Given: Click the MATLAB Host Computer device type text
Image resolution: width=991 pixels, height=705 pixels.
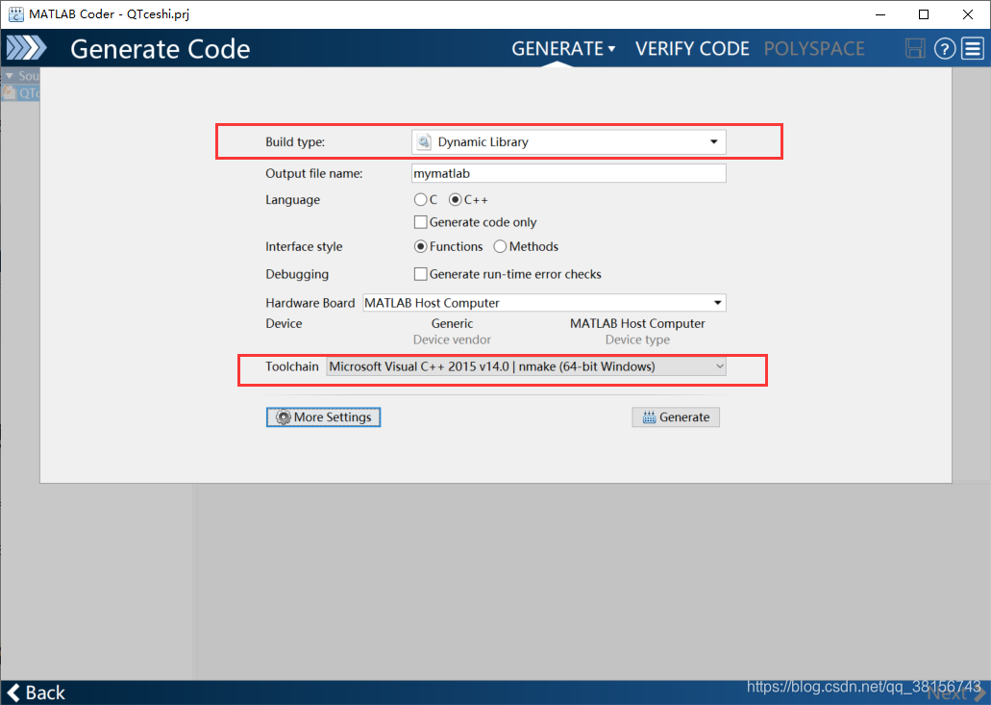Looking at the screenshot, I should (x=637, y=323).
